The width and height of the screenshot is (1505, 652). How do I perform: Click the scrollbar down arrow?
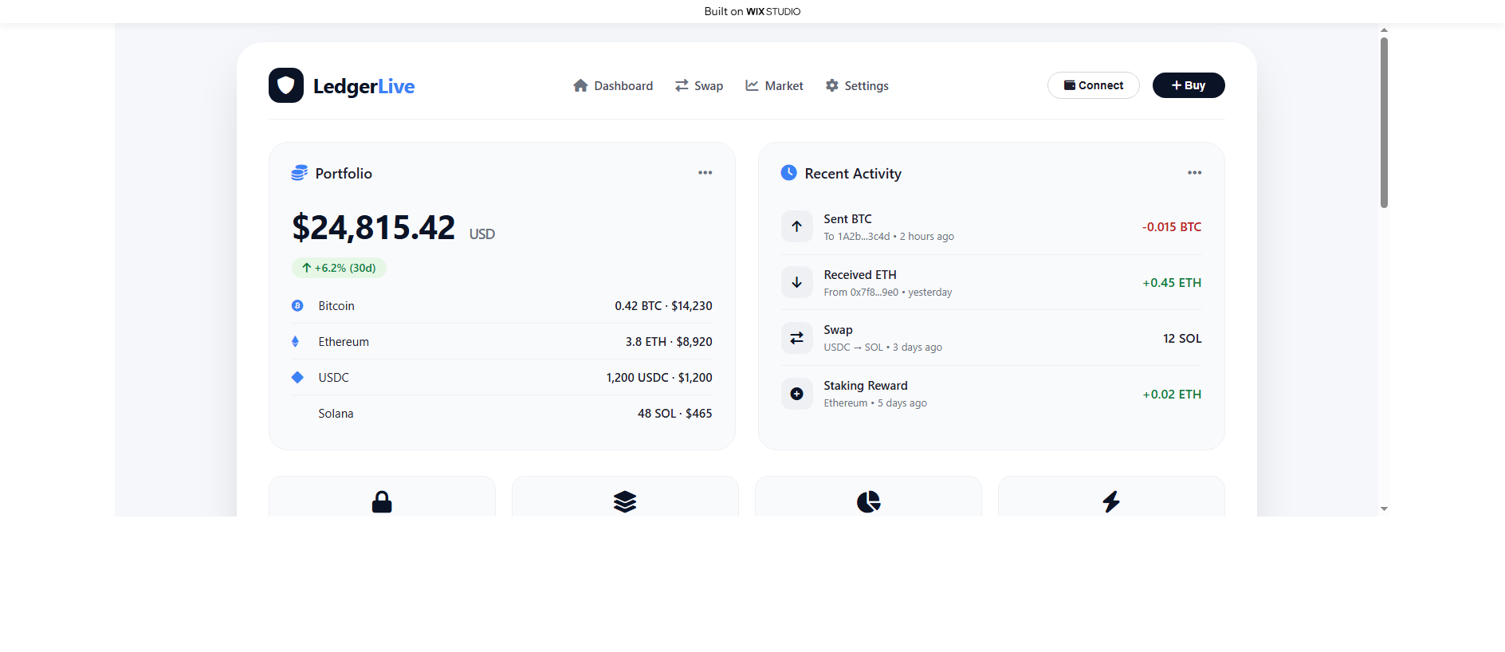1384,509
